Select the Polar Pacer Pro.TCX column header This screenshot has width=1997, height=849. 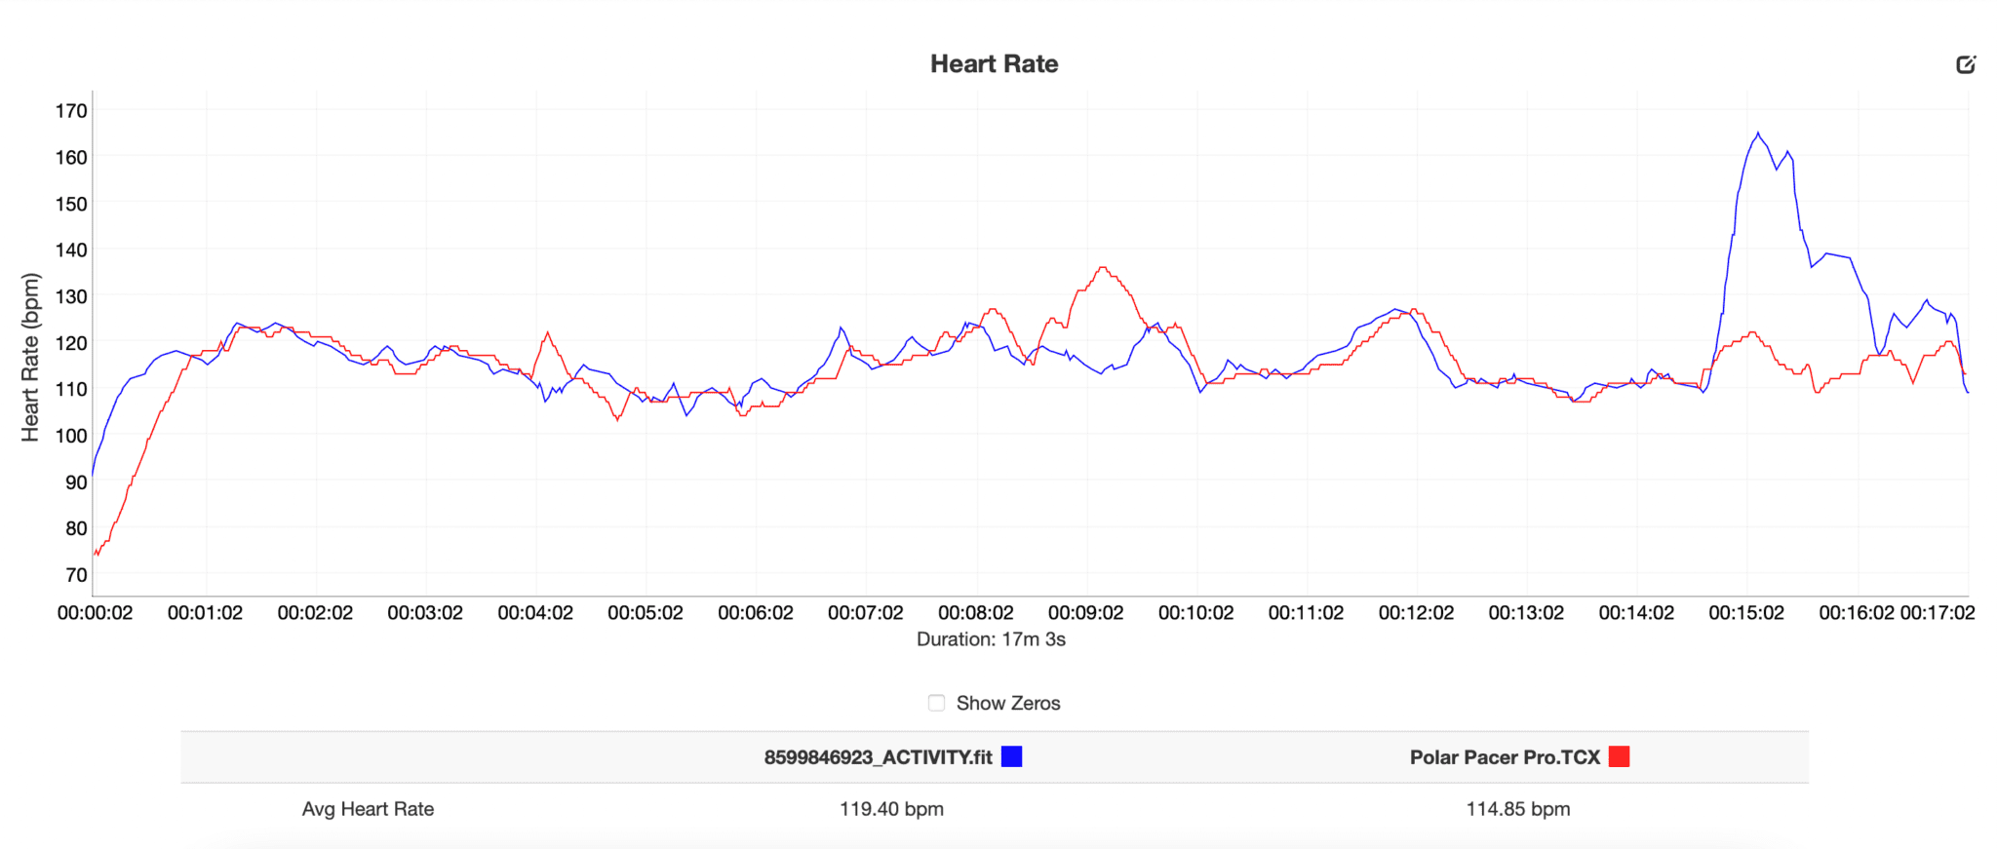click(1505, 757)
